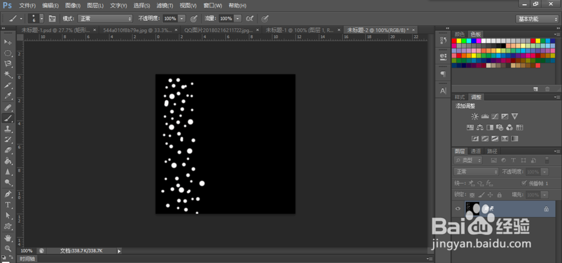Open the tool preset picker arrow
Screen dimensions: 562x263
[21, 19]
